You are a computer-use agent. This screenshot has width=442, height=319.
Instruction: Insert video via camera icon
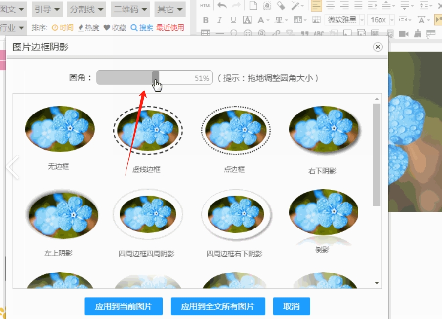pos(403,34)
